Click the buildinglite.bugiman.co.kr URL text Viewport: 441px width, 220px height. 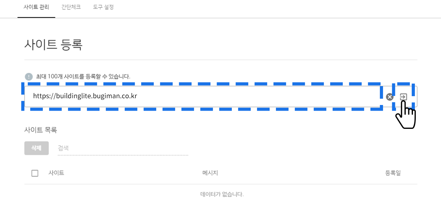pos(85,96)
